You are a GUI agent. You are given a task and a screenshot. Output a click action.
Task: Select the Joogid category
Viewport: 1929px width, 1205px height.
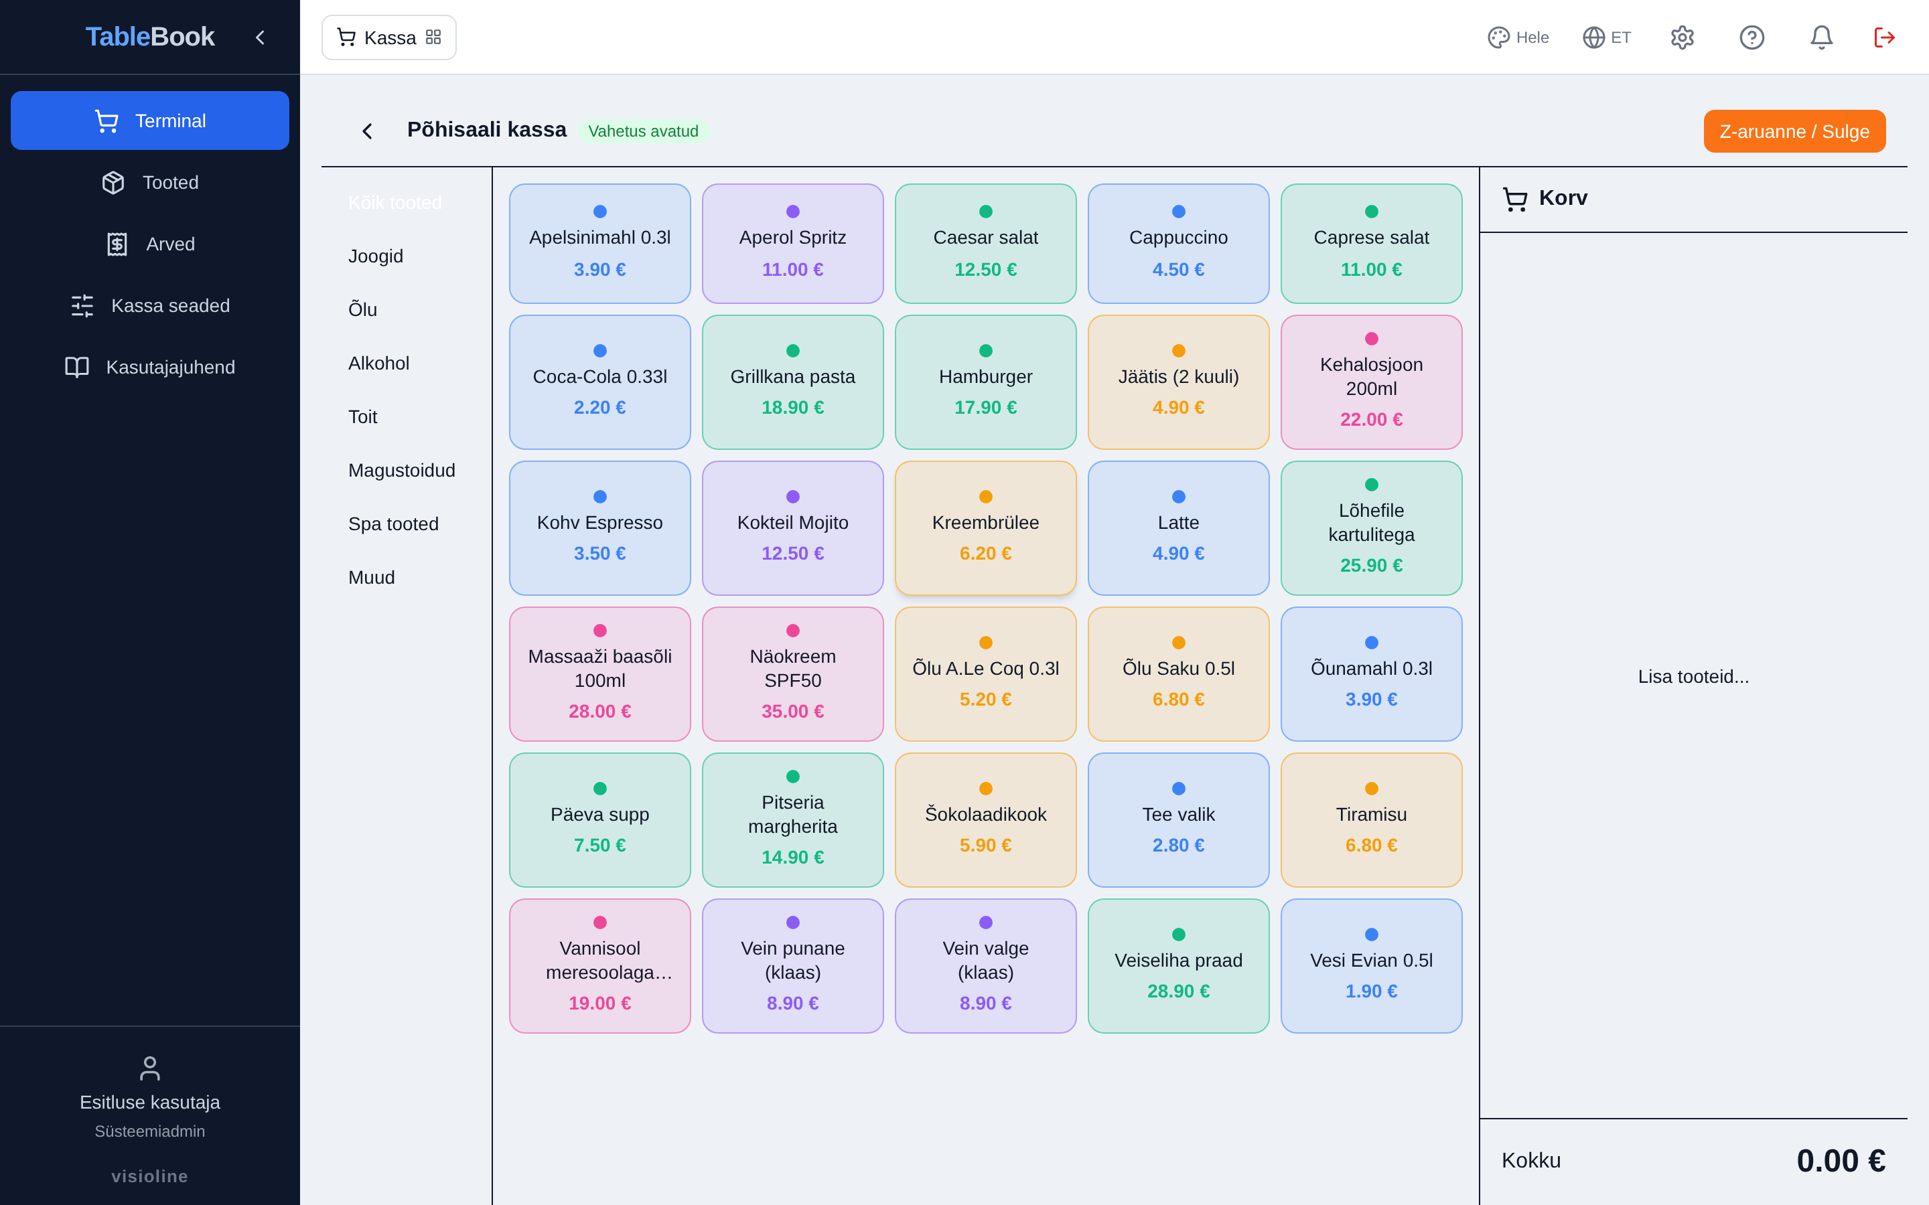pos(376,256)
